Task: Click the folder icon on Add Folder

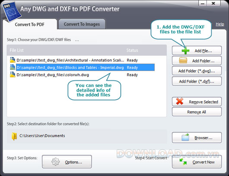Action: tap(183, 61)
